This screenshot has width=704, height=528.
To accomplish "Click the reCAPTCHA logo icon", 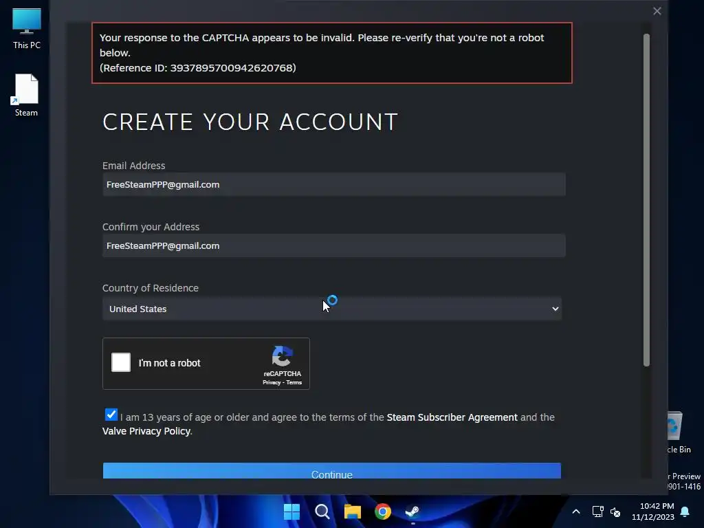I will (283, 357).
